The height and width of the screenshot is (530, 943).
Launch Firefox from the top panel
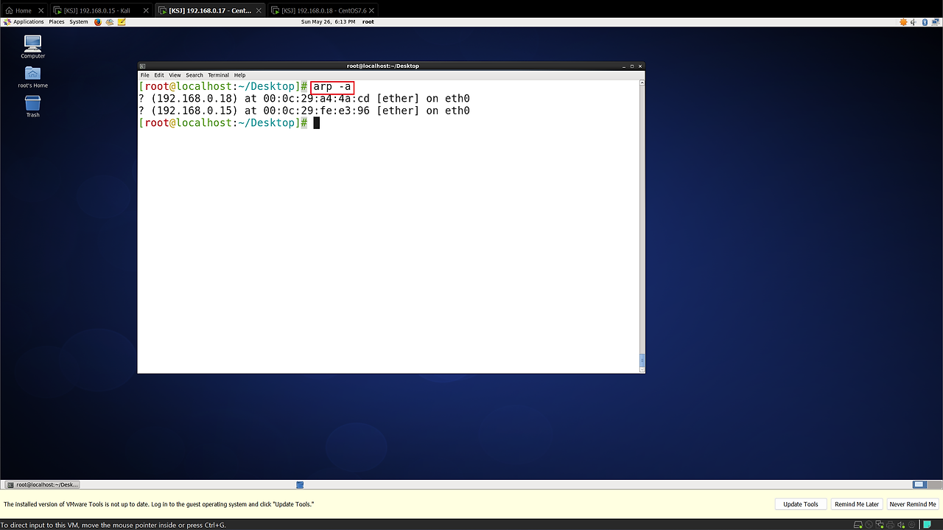(x=98, y=22)
